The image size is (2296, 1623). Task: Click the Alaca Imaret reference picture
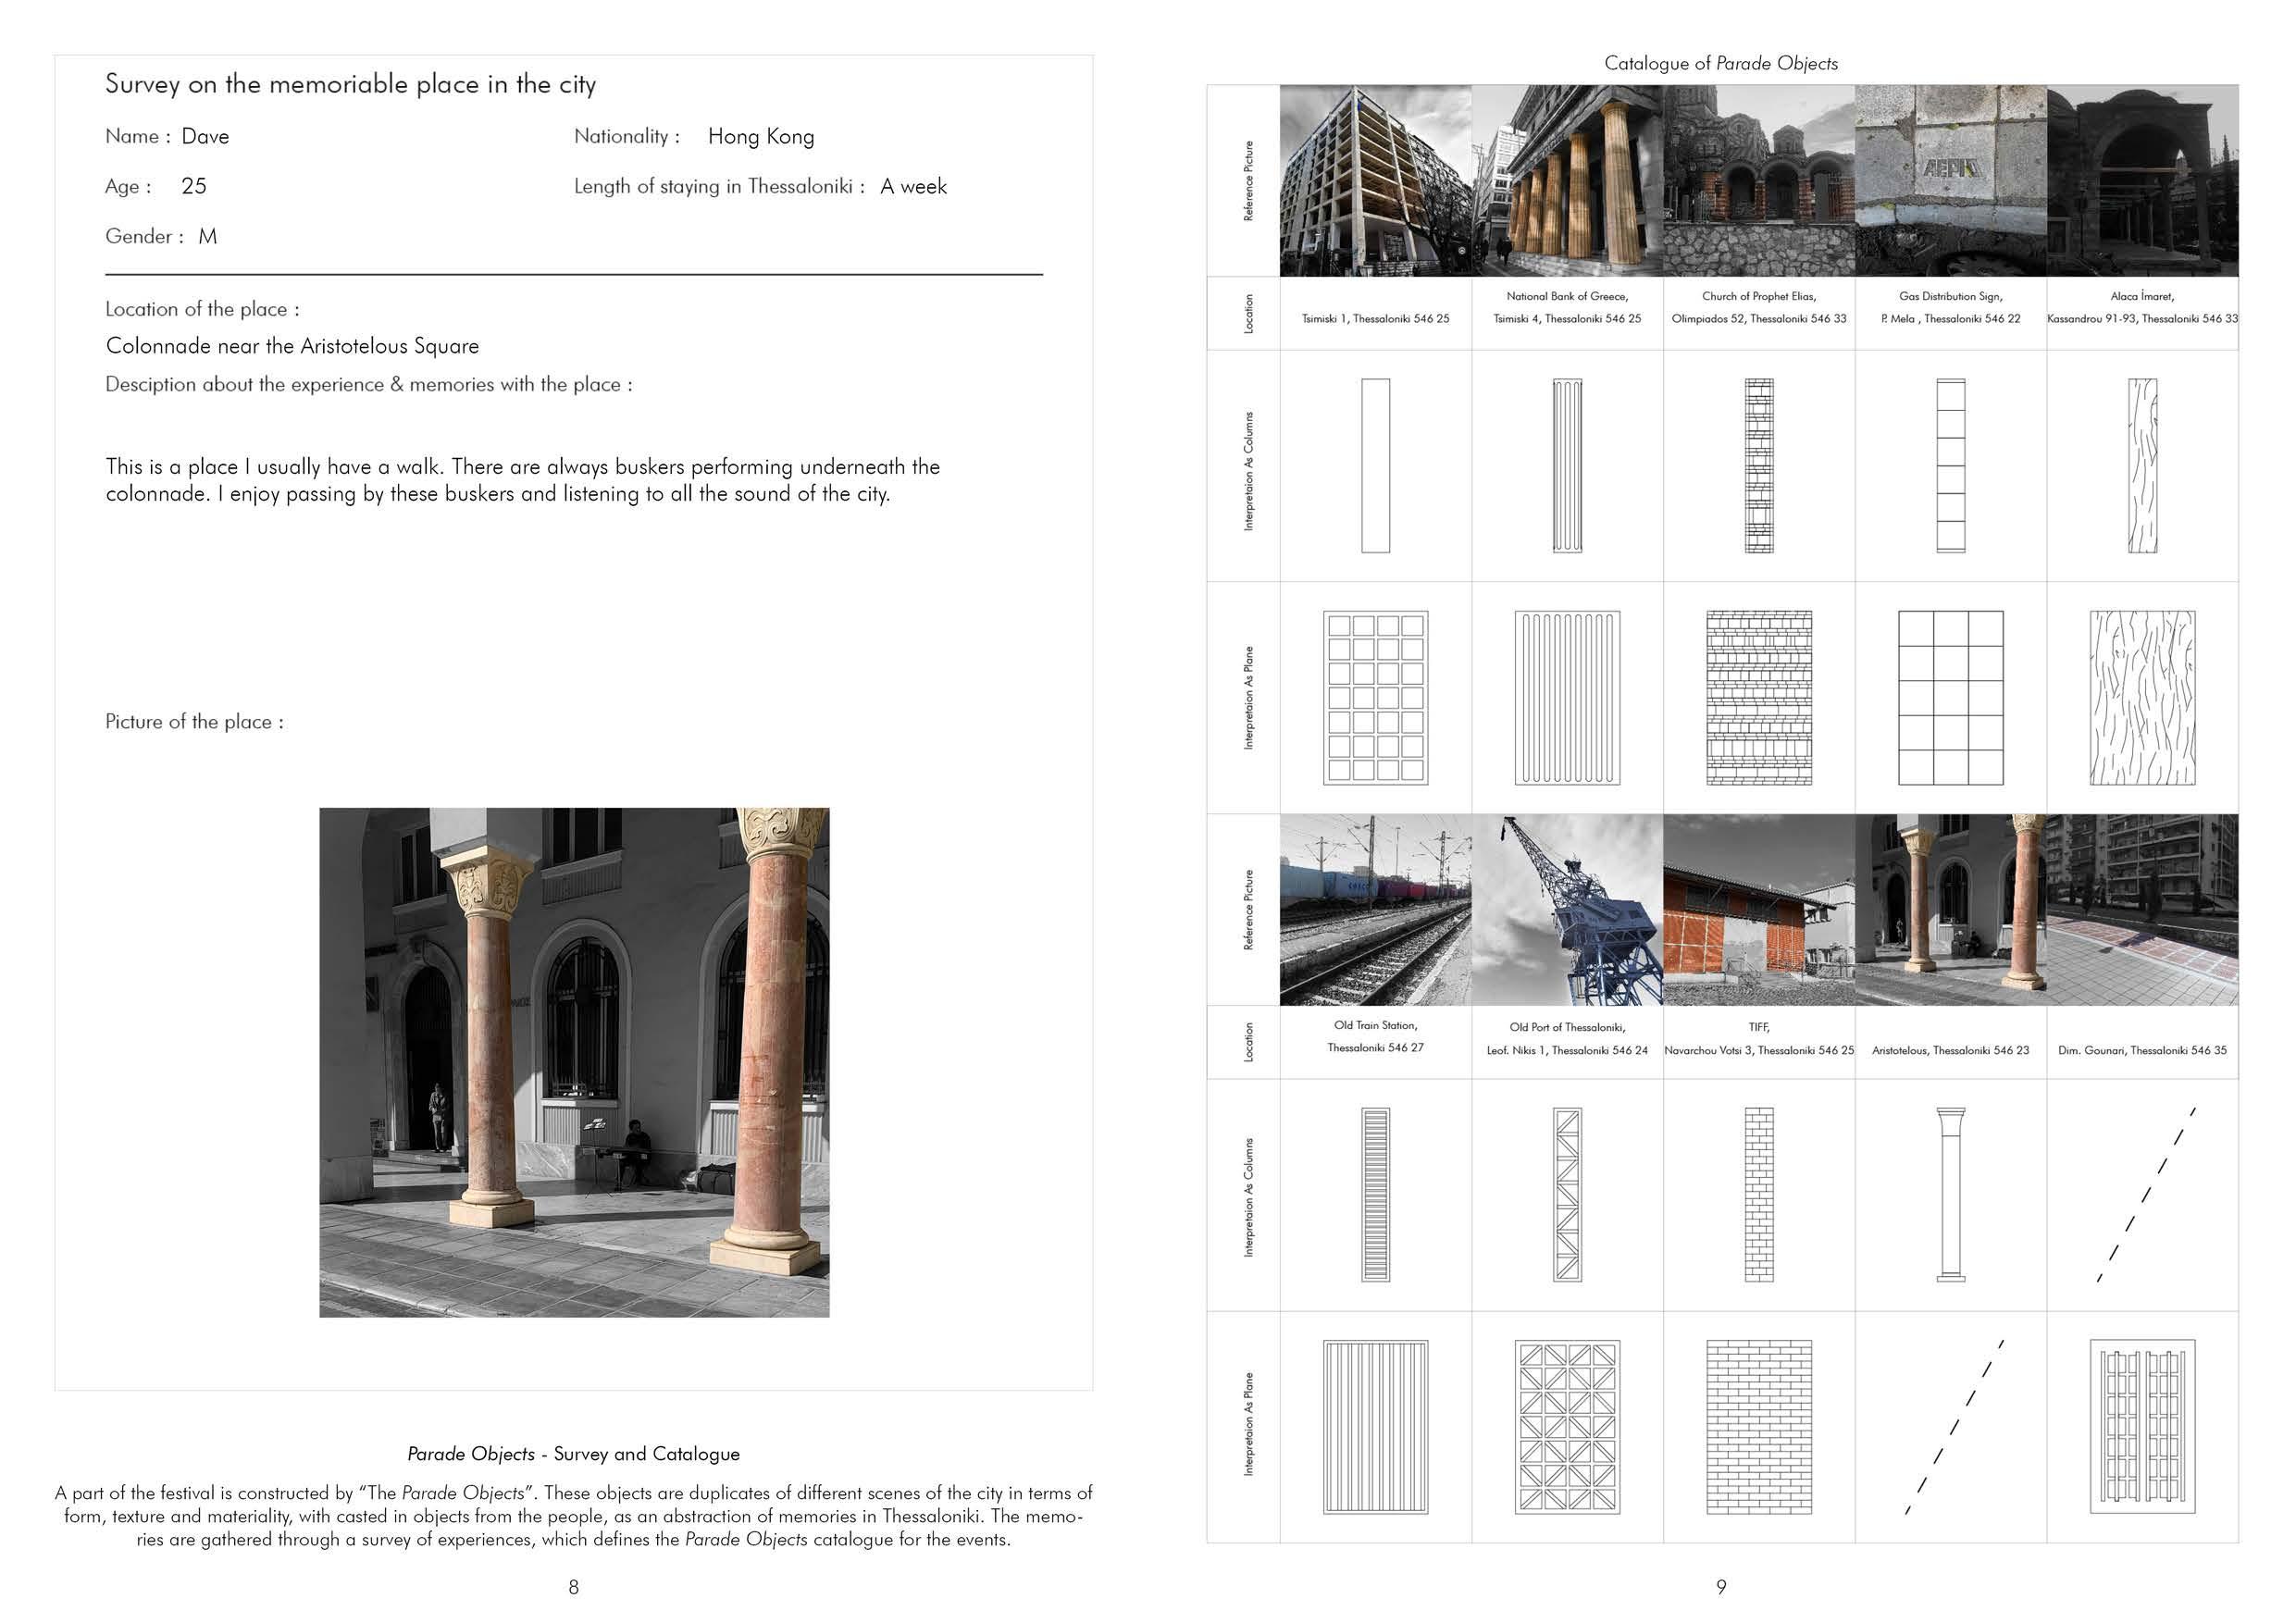(x=2142, y=180)
